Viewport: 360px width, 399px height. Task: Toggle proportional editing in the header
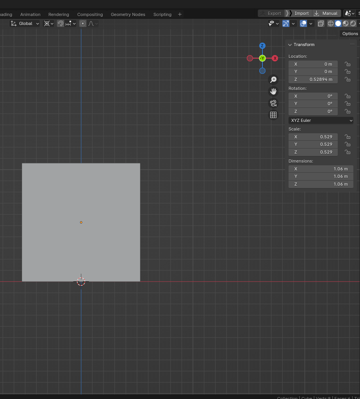[83, 23]
